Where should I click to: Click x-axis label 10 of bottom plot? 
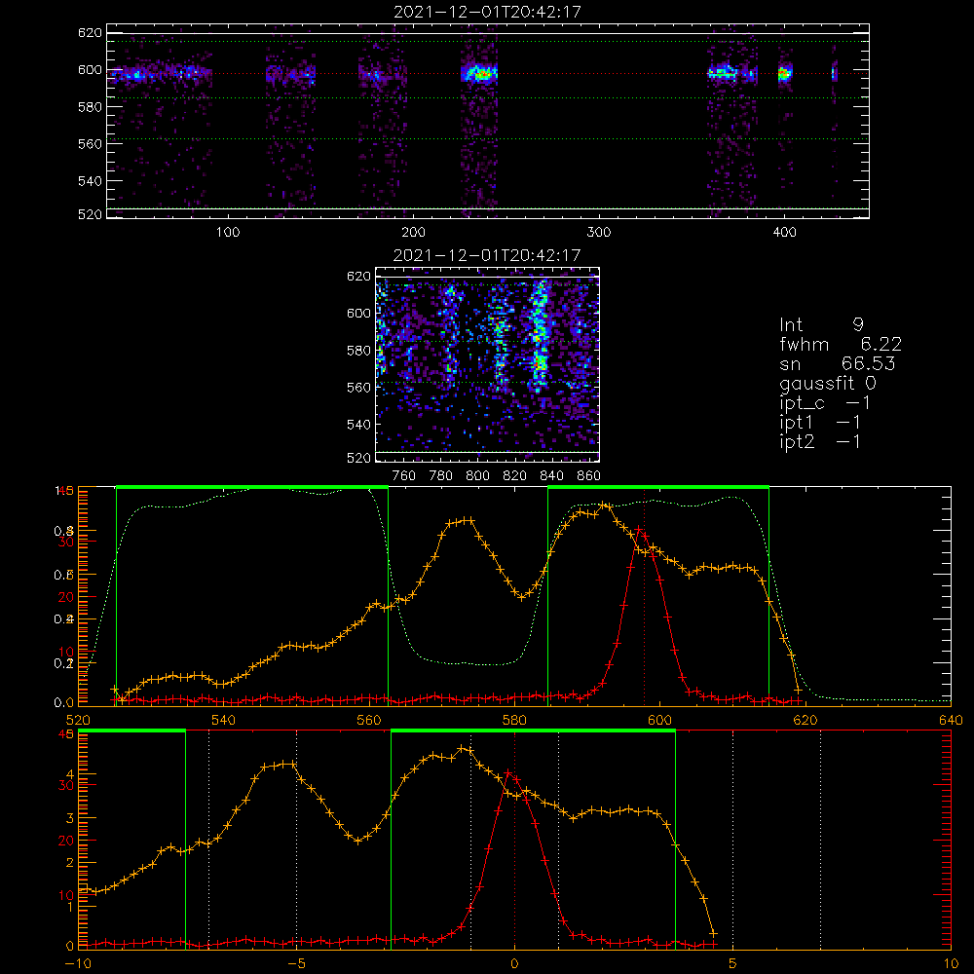tap(951, 964)
